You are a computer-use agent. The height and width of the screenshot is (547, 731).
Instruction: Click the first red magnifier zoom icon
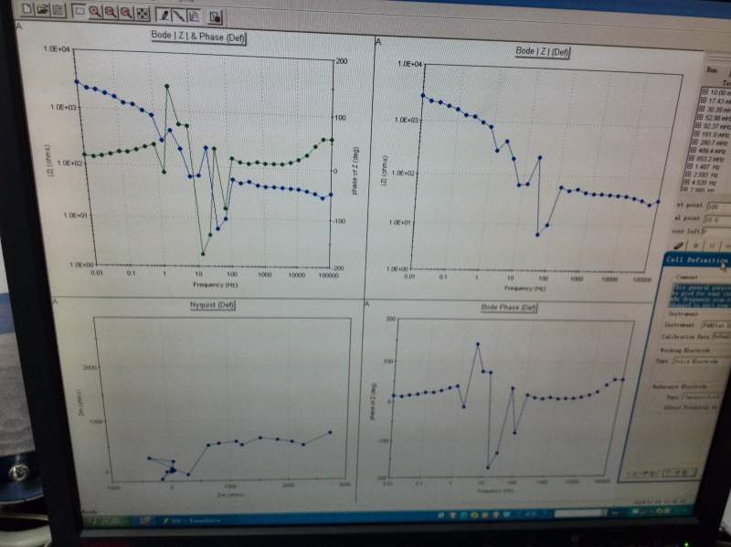95,12
